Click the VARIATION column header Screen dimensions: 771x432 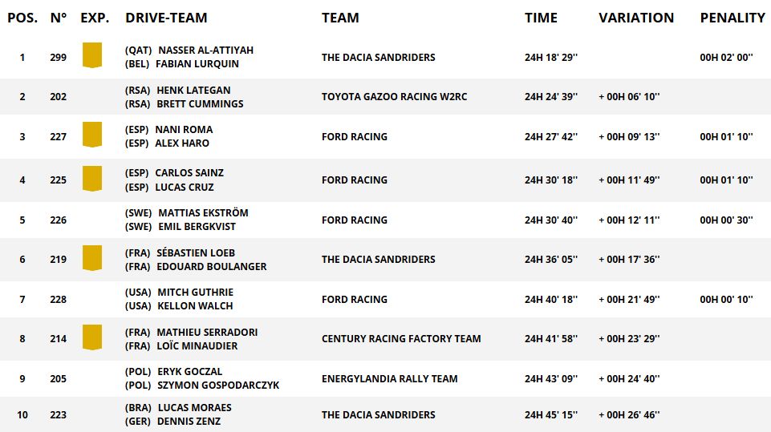pos(636,18)
